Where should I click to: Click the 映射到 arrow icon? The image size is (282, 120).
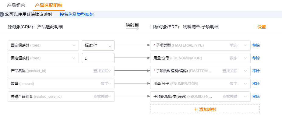tap(132, 29)
